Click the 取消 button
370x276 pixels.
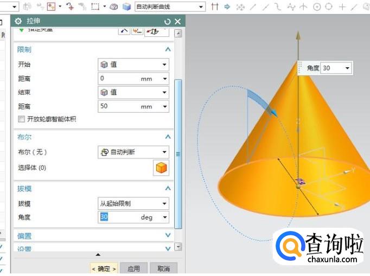tap(163, 268)
